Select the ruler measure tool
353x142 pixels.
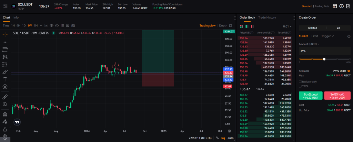(5, 97)
